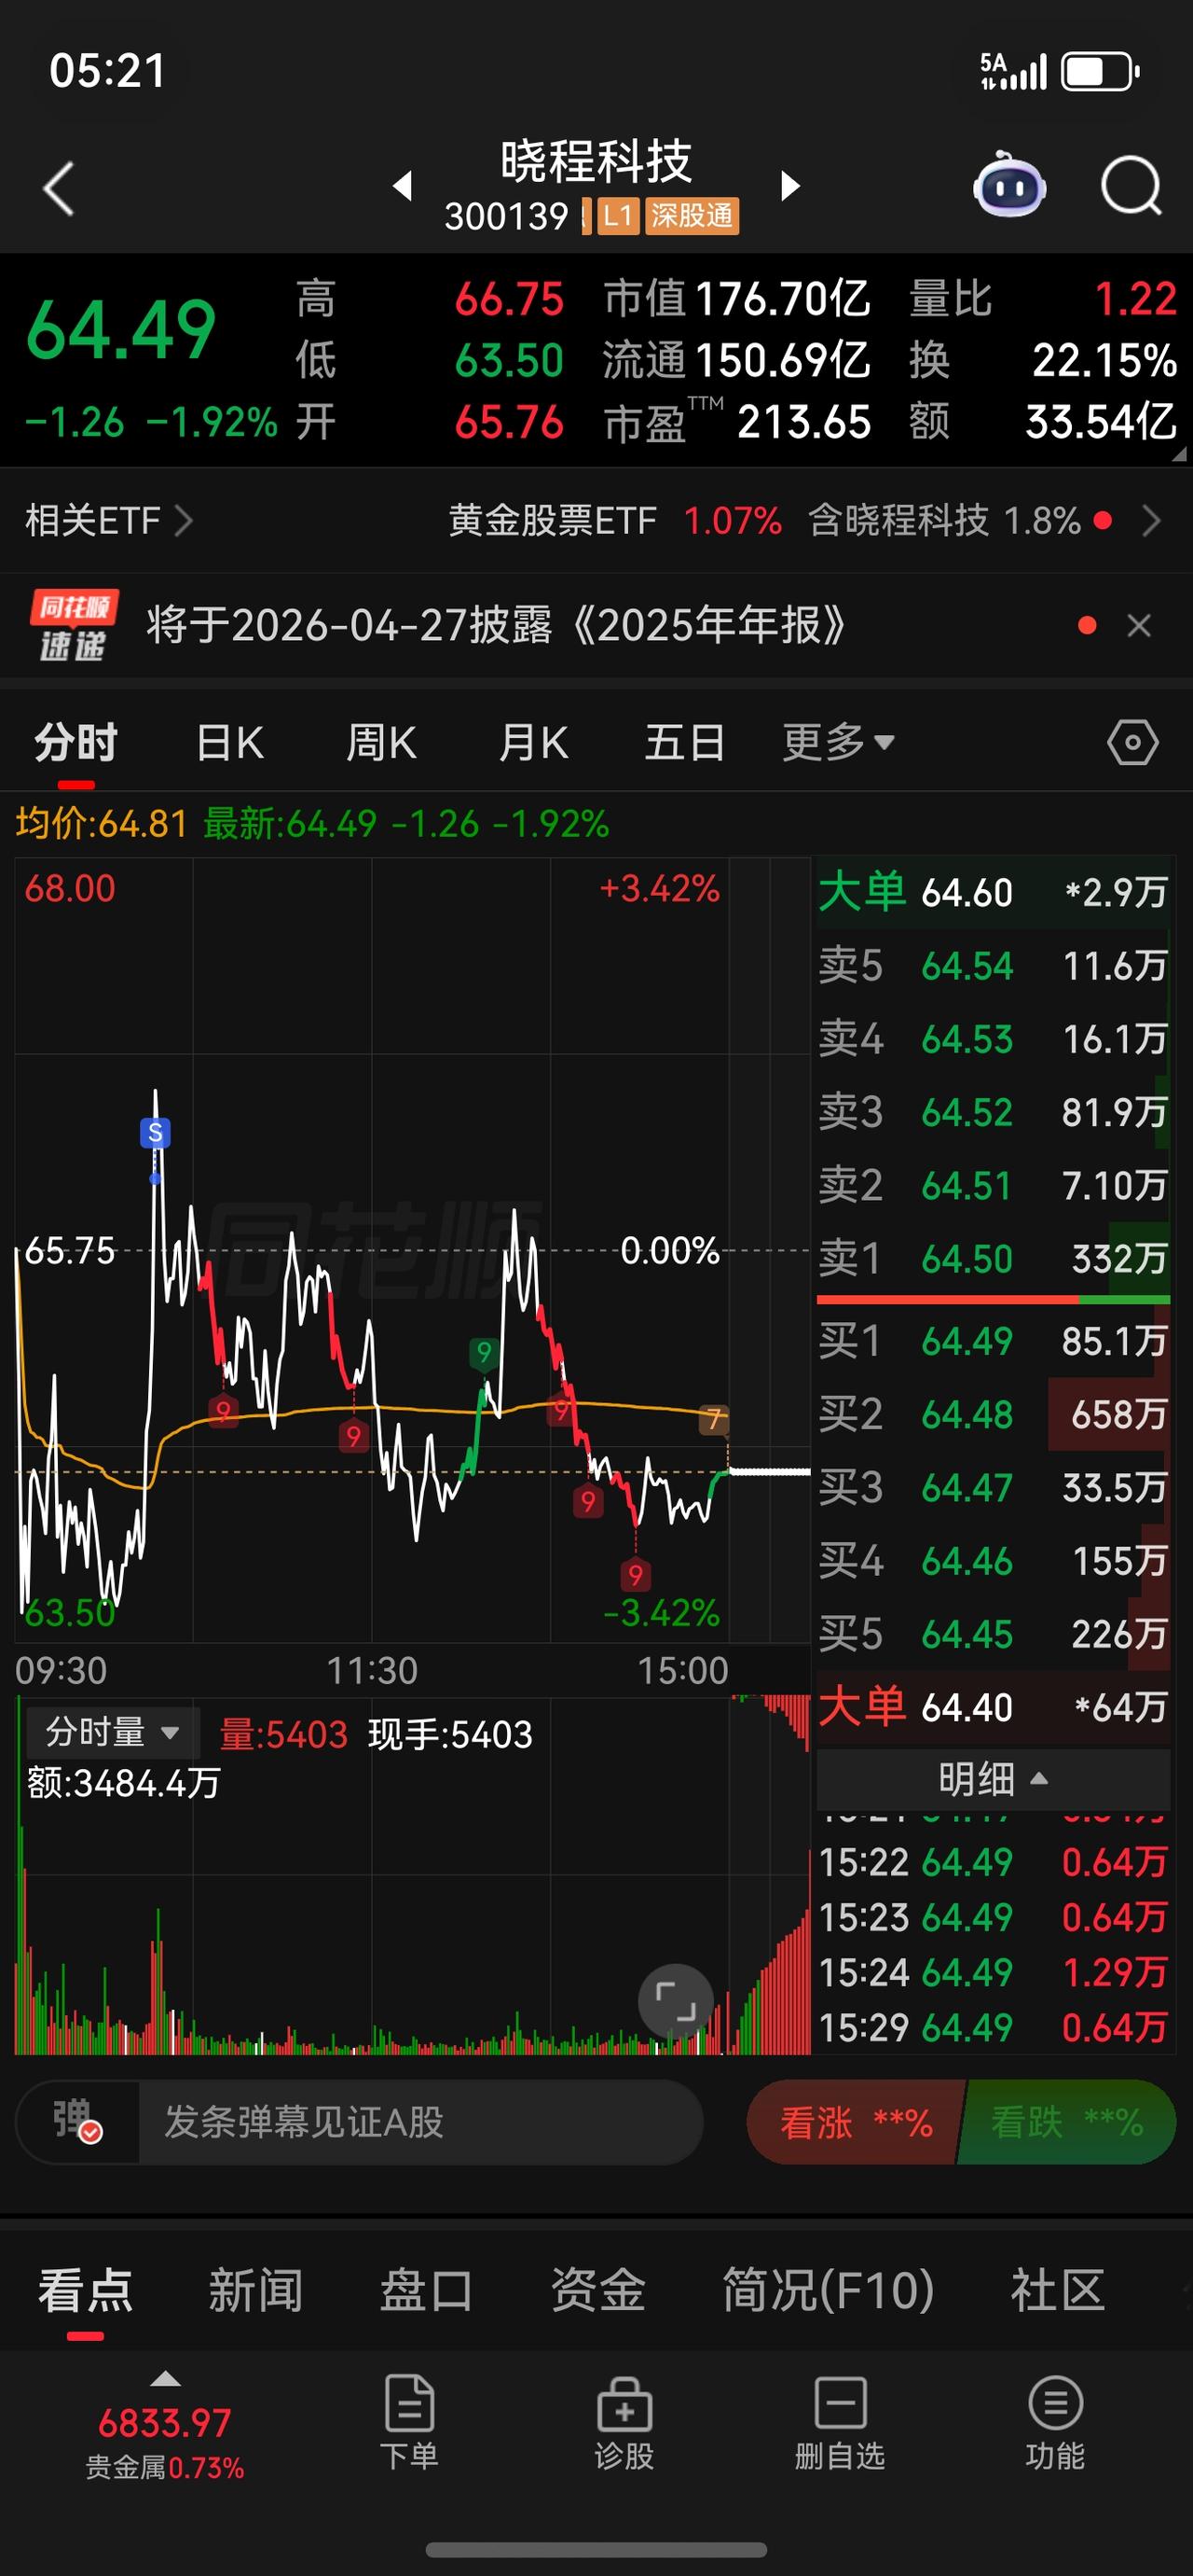Go to next stock with right triangle
1193x2576 pixels.
(x=789, y=186)
